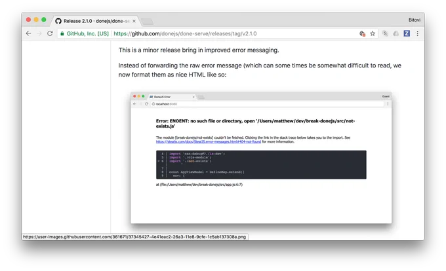The width and height of the screenshot is (446, 271).
Task: Click the Bitovi profile button
Action: pos(414,20)
